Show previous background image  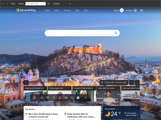(x=131, y=83)
